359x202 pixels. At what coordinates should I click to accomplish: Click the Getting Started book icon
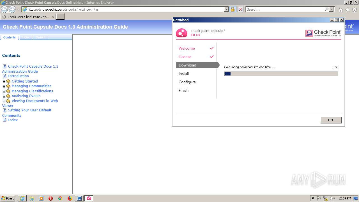8,81
